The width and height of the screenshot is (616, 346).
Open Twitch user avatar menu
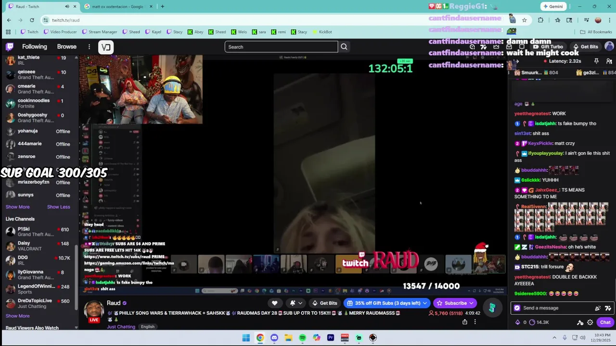pos(609,47)
